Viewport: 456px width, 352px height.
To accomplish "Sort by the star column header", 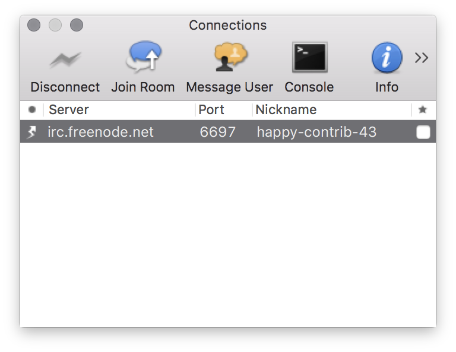I will 423,110.
